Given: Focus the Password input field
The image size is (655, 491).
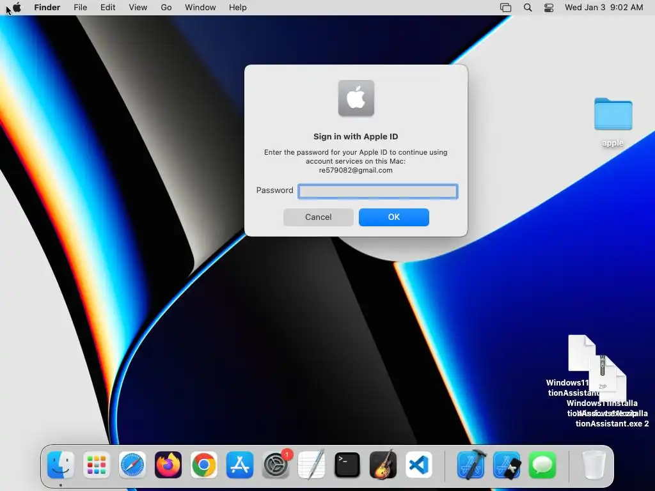Looking at the screenshot, I should click(x=378, y=191).
